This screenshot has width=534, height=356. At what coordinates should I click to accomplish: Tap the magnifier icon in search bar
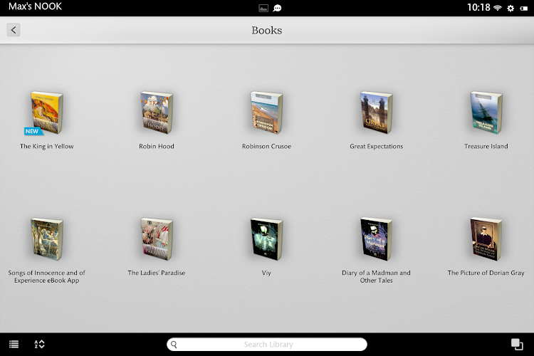pyautogui.click(x=174, y=345)
